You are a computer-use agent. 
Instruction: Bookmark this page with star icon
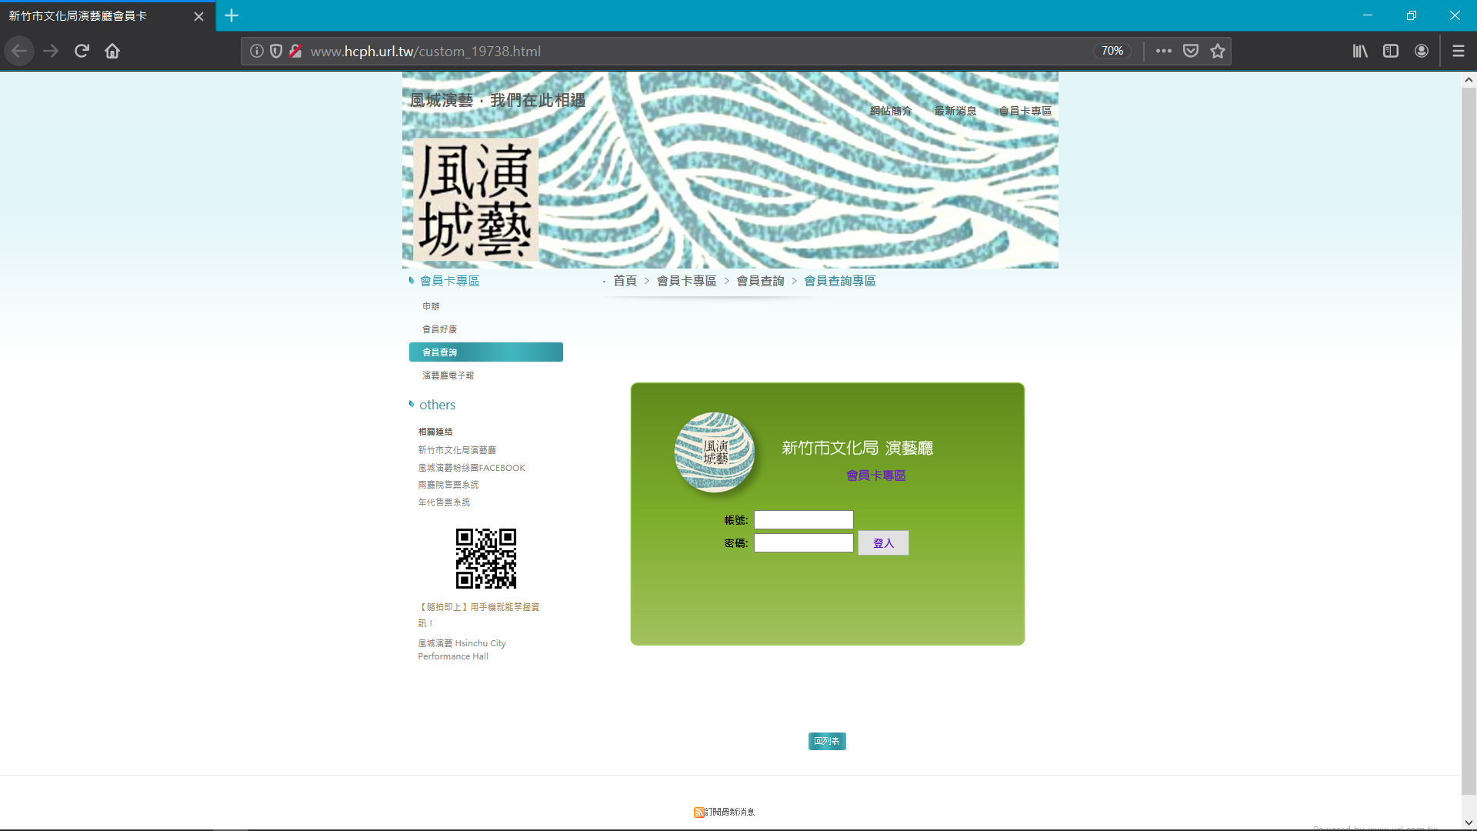point(1218,51)
